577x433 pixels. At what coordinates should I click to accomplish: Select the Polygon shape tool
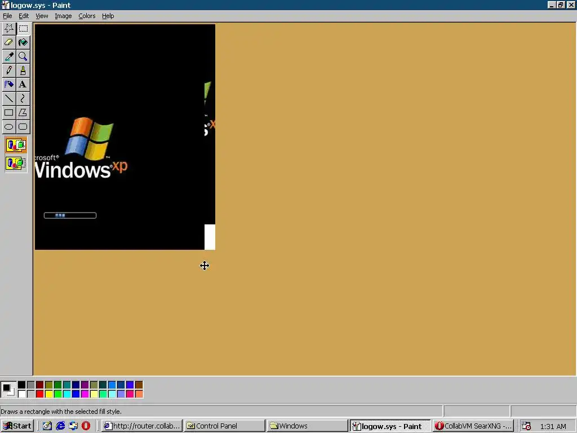(x=23, y=113)
